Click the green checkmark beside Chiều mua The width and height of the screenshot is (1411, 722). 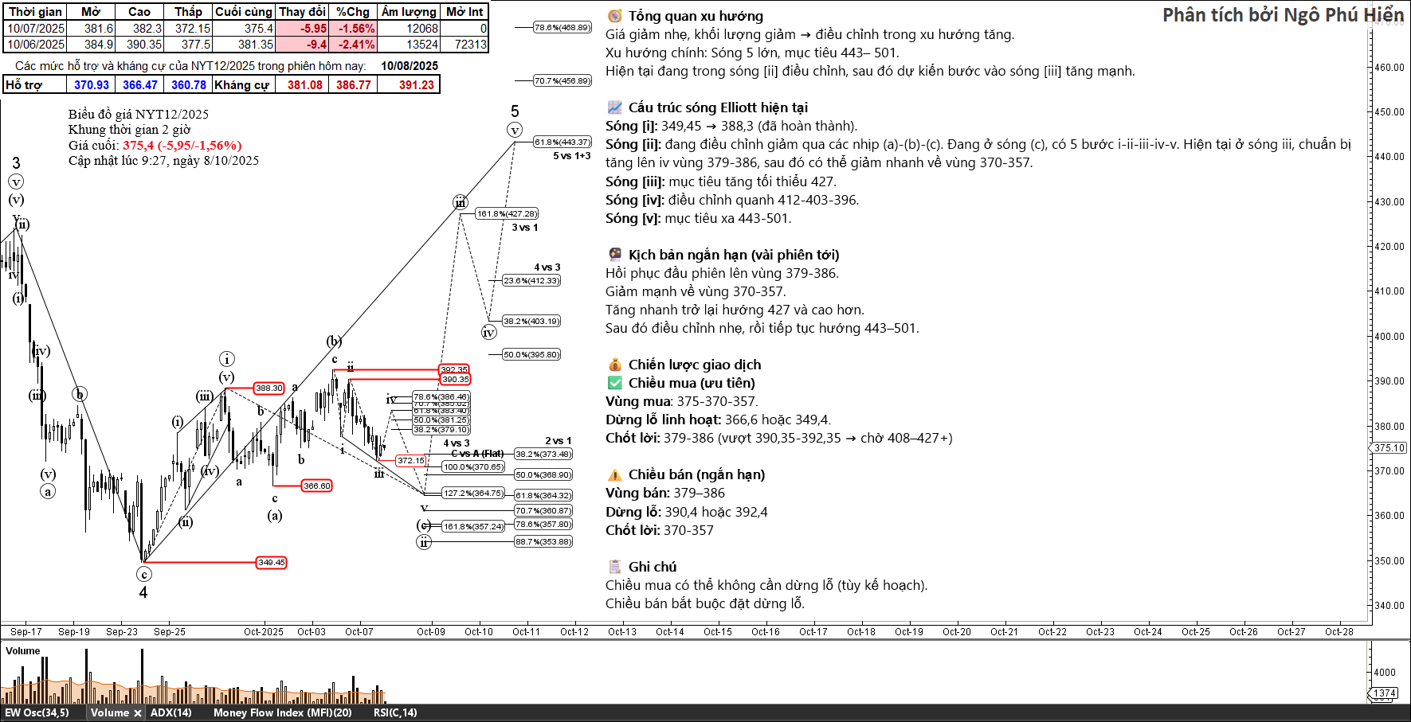(x=614, y=383)
